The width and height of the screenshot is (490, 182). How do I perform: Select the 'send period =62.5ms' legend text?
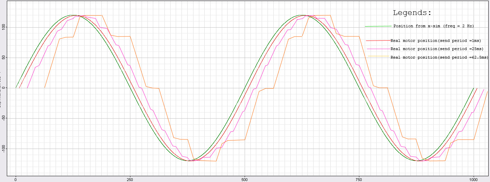(439, 57)
